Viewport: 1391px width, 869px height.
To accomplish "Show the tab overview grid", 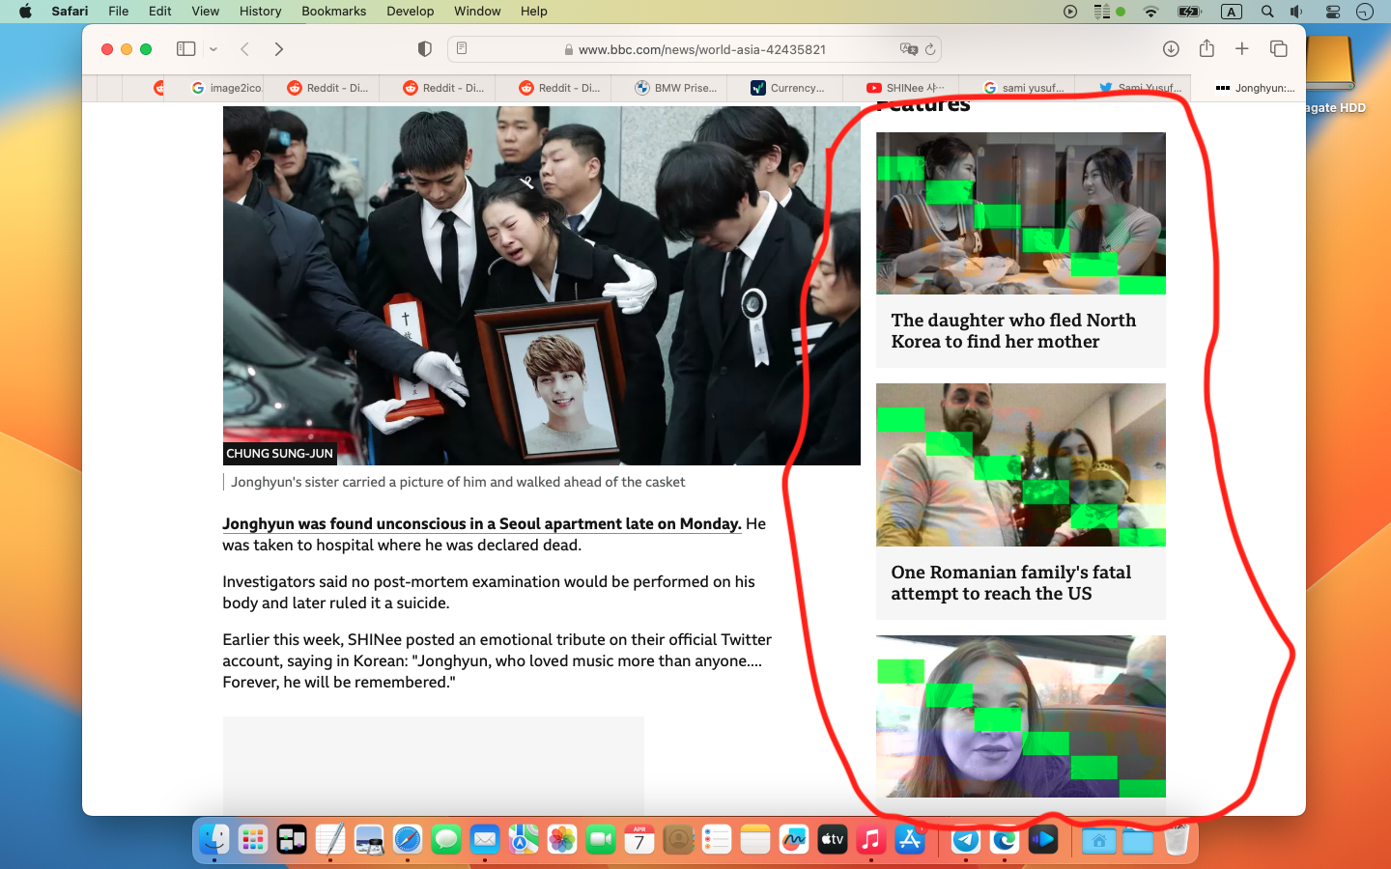I will pyautogui.click(x=1279, y=49).
